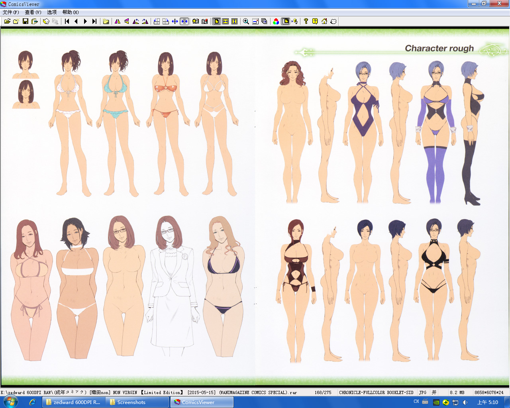Jump to the first page
The height and width of the screenshot is (408, 510).
(x=67, y=22)
